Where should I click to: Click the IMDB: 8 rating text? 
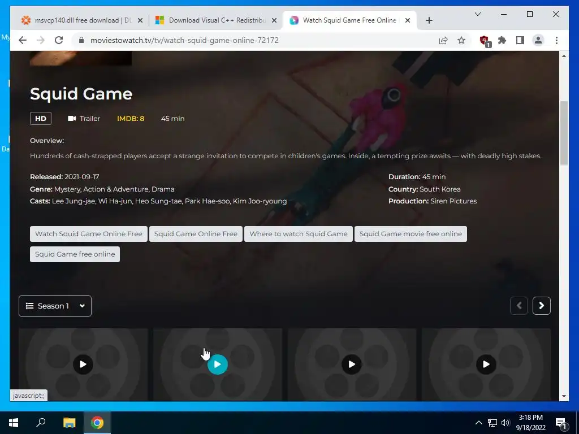[x=131, y=119]
